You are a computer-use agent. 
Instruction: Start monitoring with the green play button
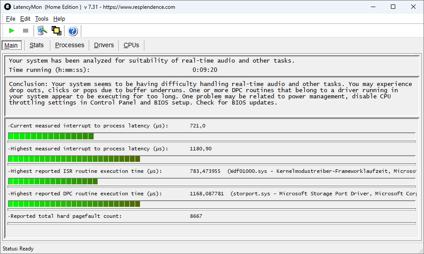tap(11, 31)
